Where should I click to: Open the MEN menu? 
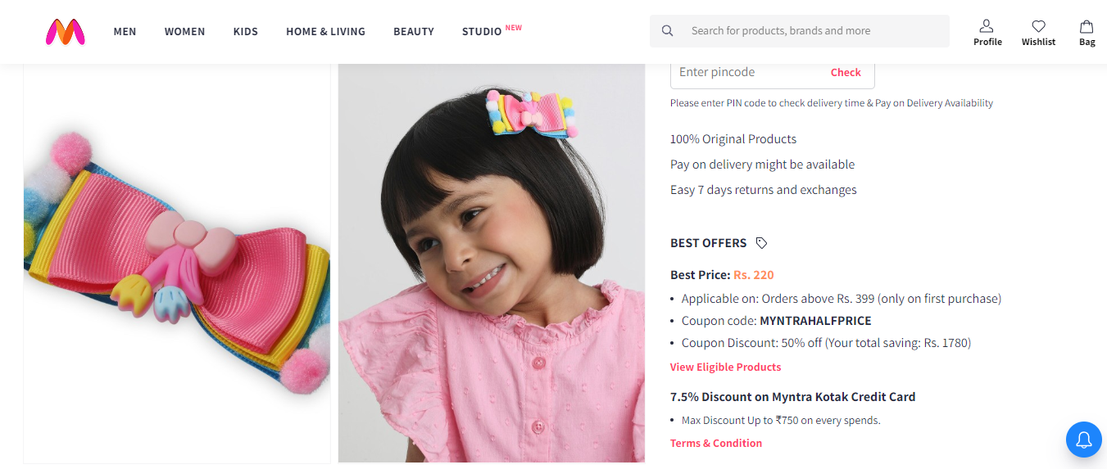pos(125,32)
